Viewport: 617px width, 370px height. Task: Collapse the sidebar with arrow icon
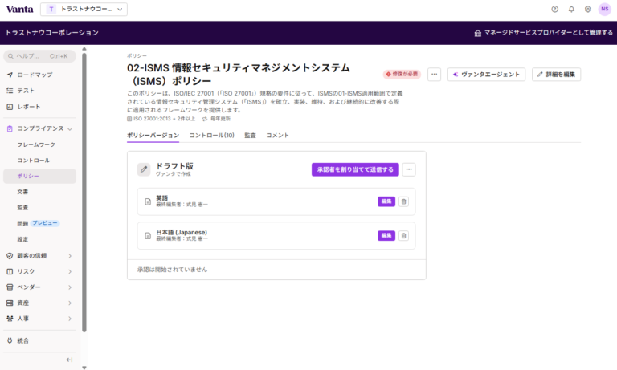point(69,360)
